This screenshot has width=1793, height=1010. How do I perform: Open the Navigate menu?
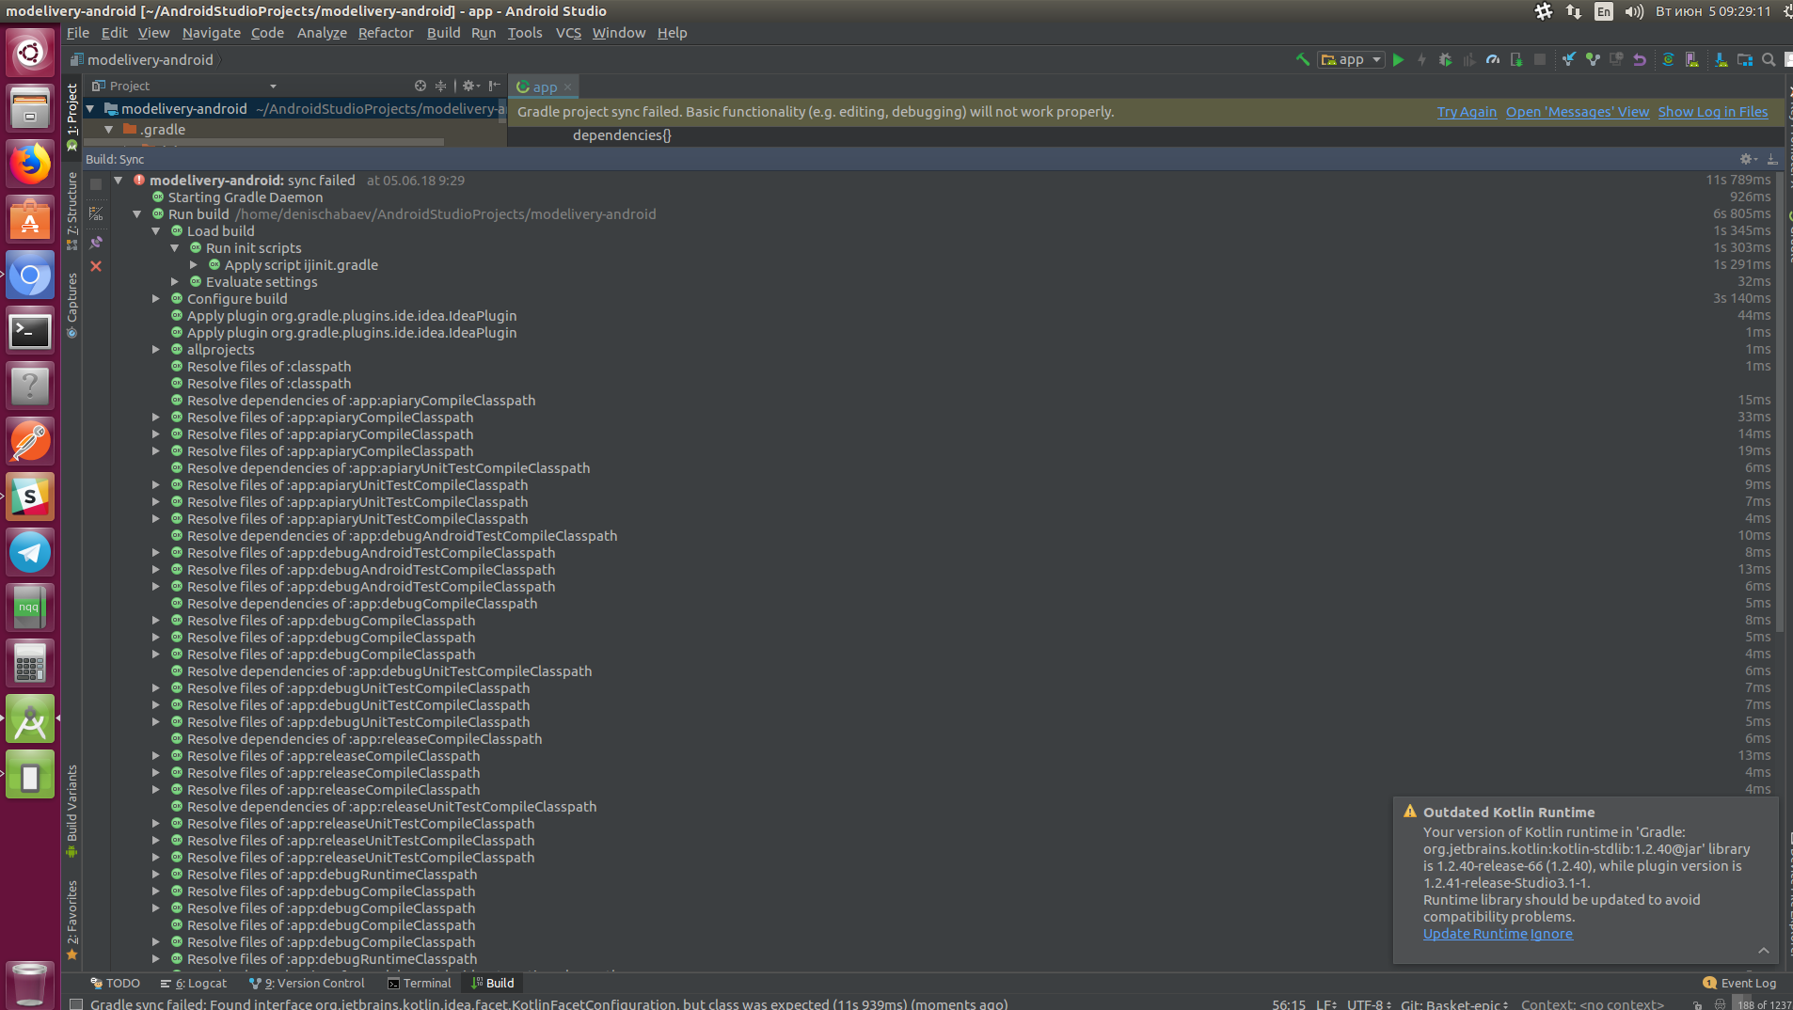211,32
